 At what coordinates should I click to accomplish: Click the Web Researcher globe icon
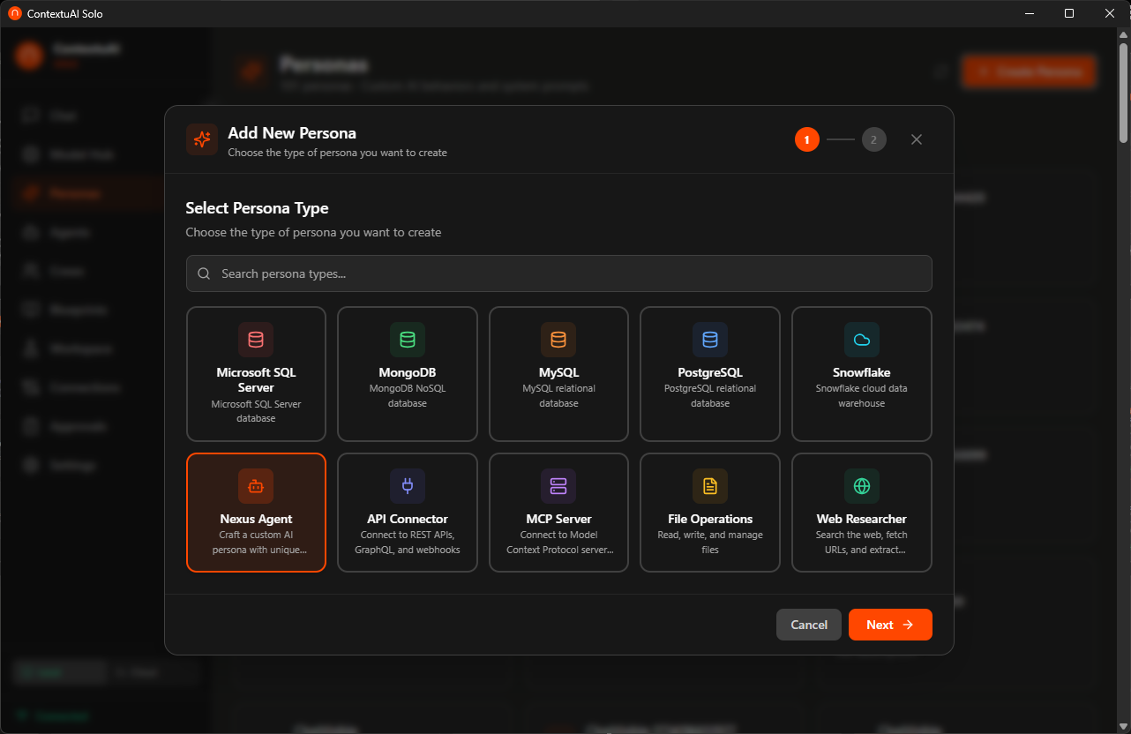pos(861,485)
